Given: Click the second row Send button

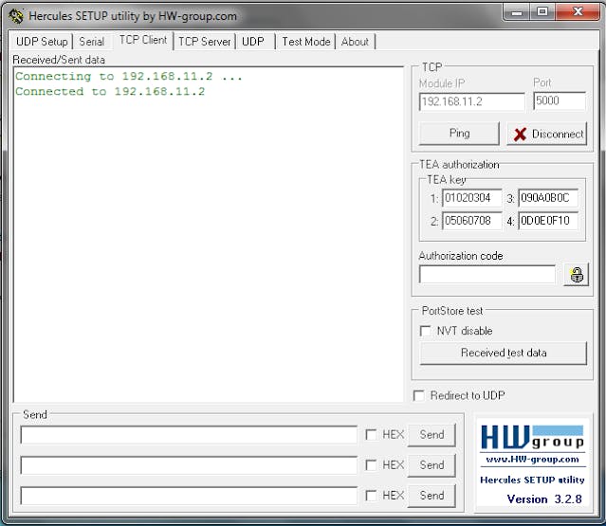Looking at the screenshot, I should tap(432, 464).
